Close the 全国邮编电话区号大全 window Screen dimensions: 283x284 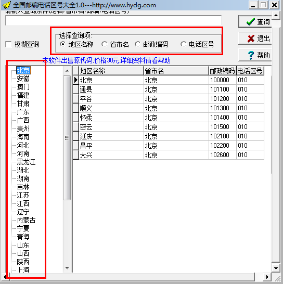click(275, 5)
